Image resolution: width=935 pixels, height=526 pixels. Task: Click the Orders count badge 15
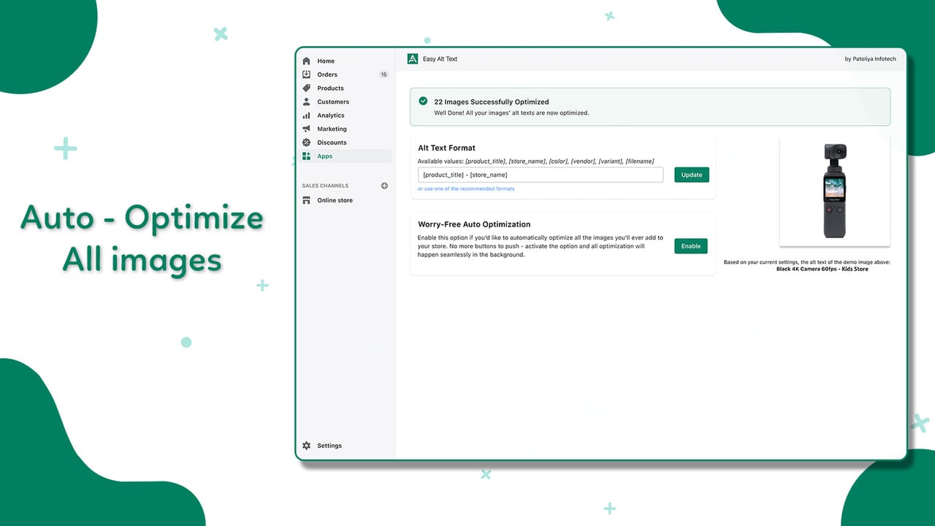pyautogui.click(x=383, y=75)
